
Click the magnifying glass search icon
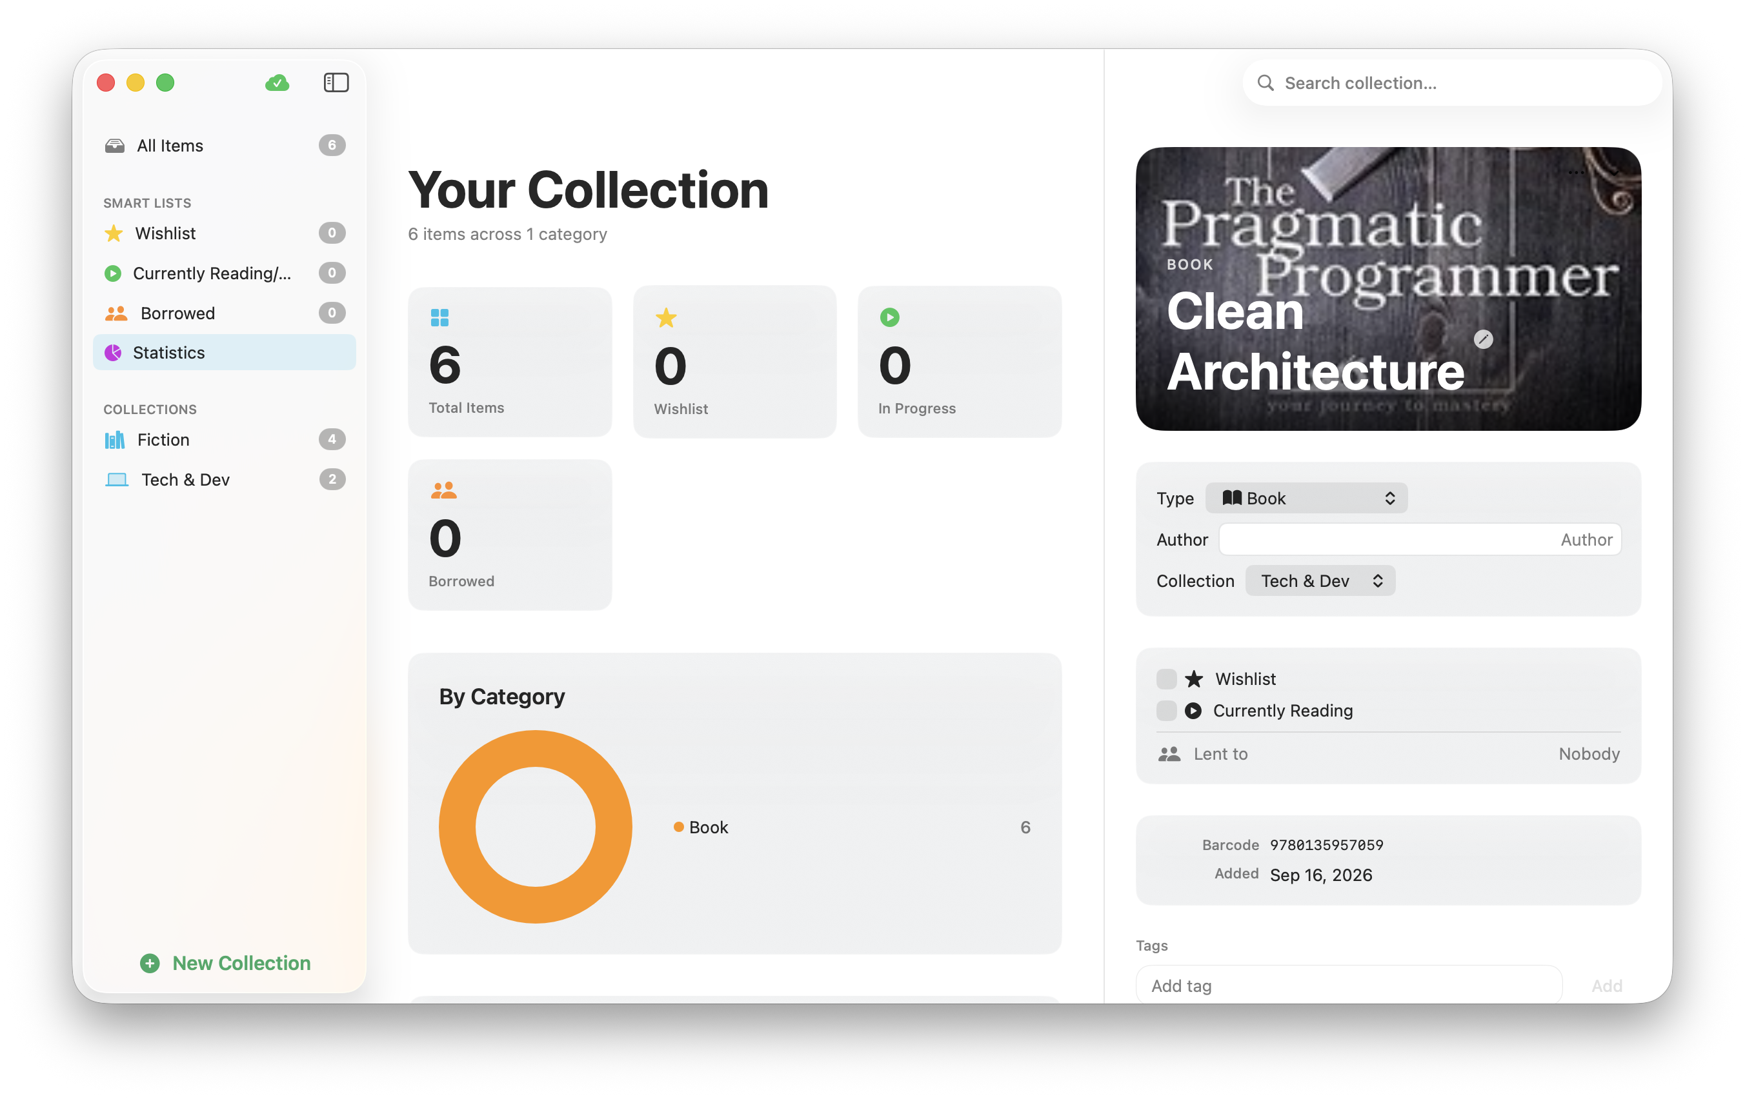1266,83
